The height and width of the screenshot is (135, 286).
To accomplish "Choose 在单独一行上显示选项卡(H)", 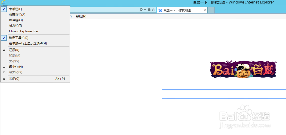I will (x=35, y=43).
